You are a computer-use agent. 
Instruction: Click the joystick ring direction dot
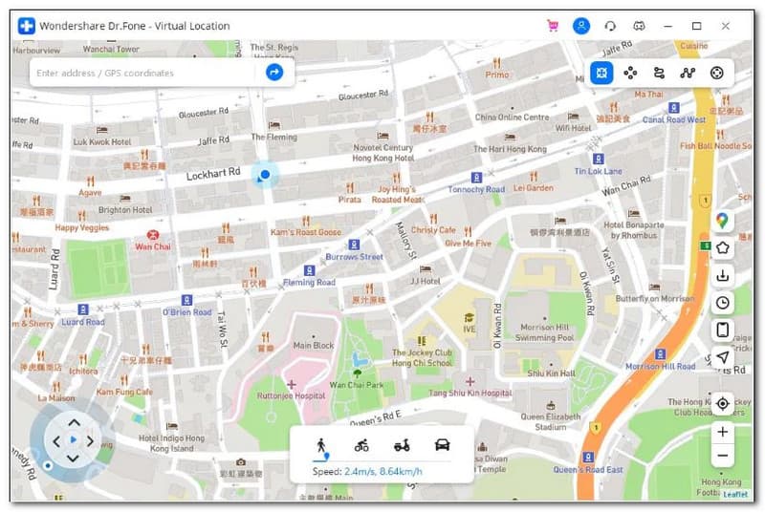[x=48, y=466]
